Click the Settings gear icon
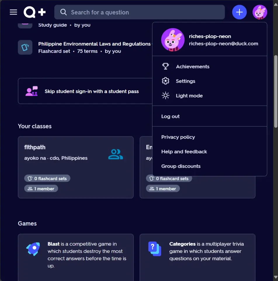Image resolution: width=278 pixels, height=281 pixels. pos(165,81)
